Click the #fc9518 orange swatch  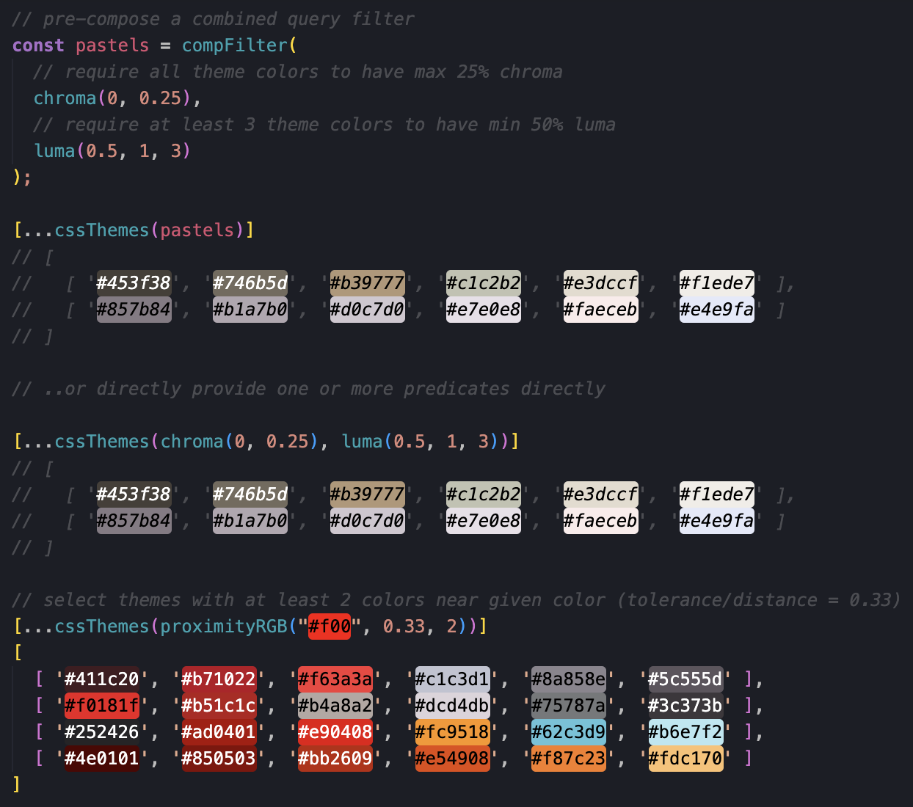pyautogui.click(x=452, y=731)
